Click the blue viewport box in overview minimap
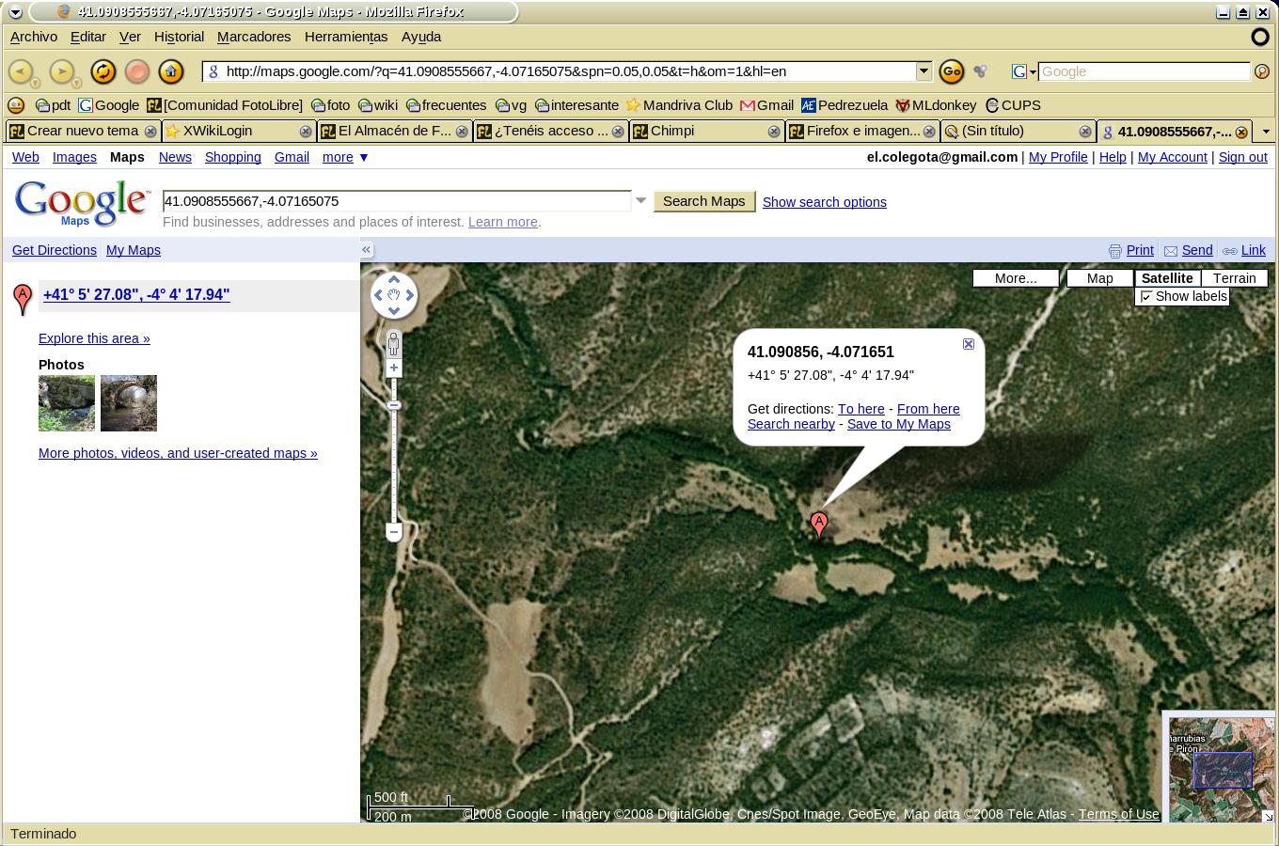Image resolution: width=1279 pixels, height=846 pixels. coord(1223,770)
